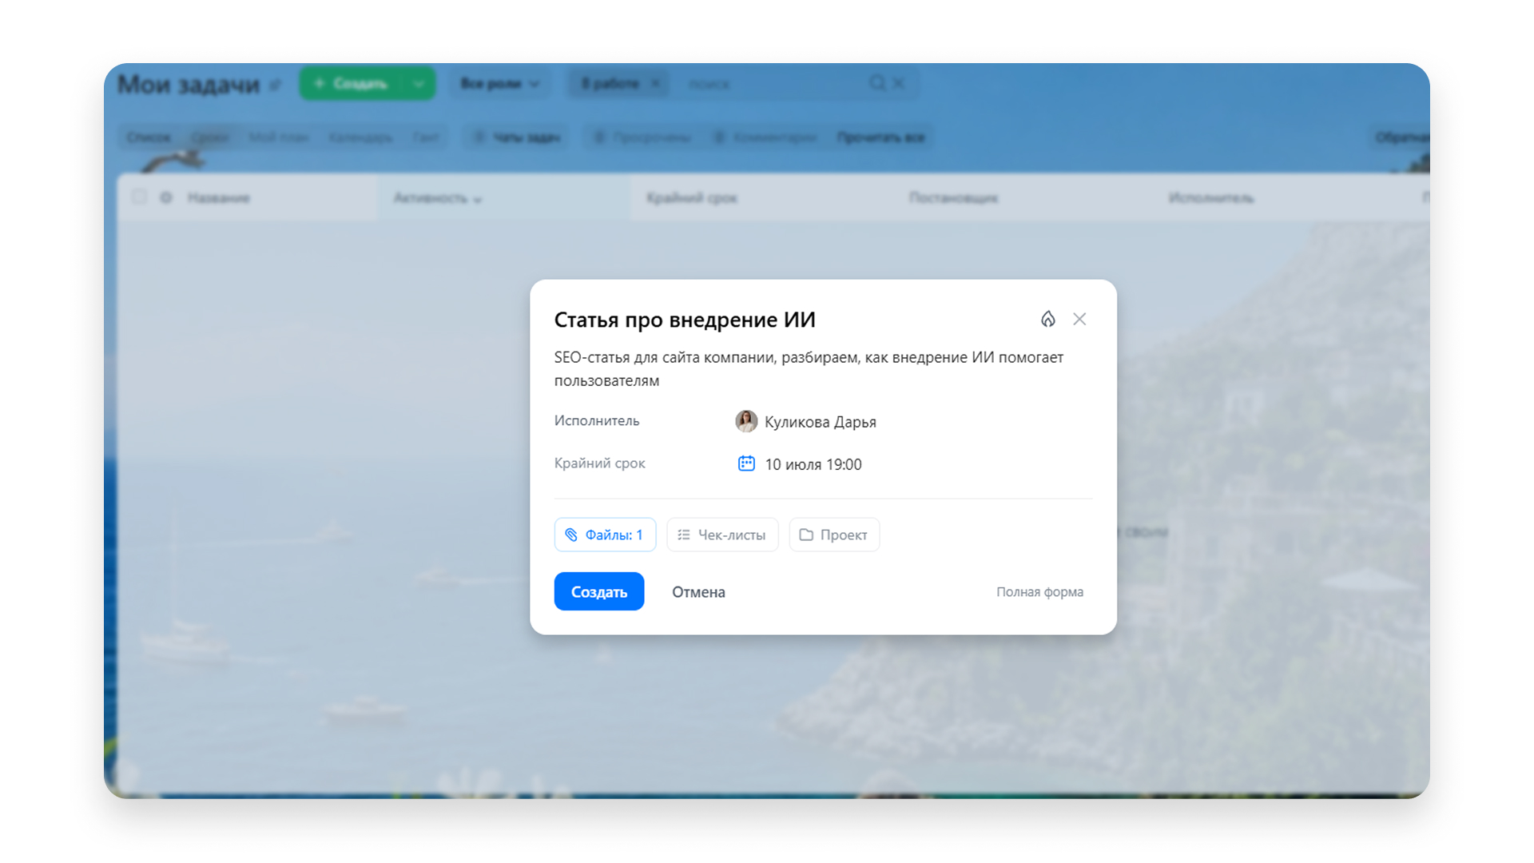Open the Файлы: 1 attachments chip
The height and width of the screenshot is (863, 1534).
[605, 535]
